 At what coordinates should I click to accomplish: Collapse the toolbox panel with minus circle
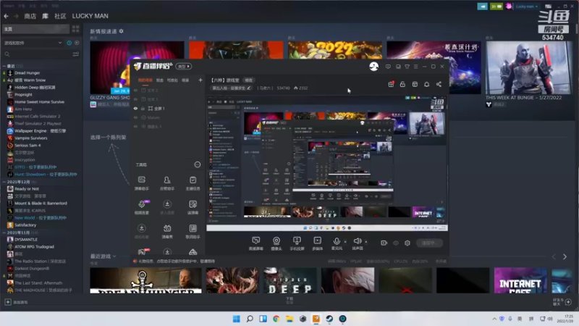[198, 164]
